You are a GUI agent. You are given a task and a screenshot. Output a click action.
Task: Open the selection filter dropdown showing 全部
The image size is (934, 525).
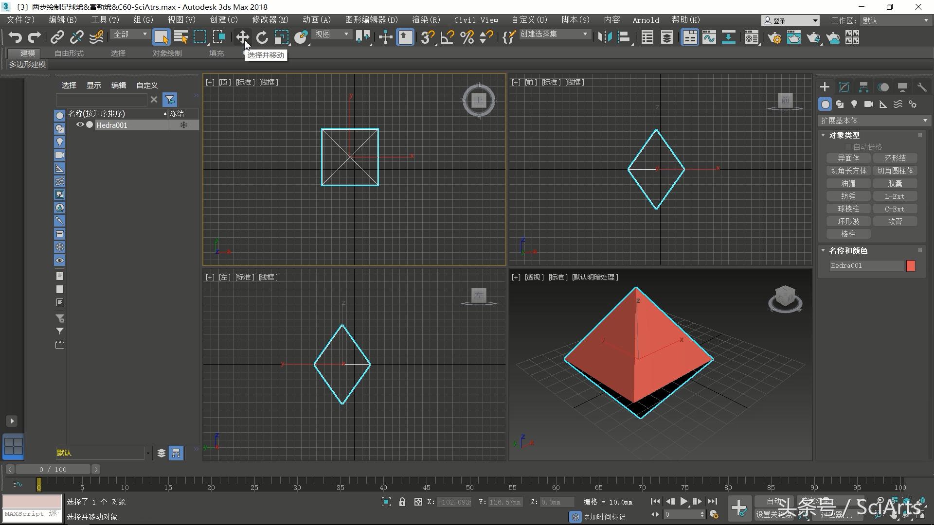[x=129, y=35]
